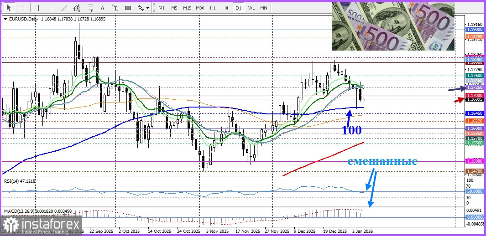Click the MACD 0.000000 level label

pos(475,217)
